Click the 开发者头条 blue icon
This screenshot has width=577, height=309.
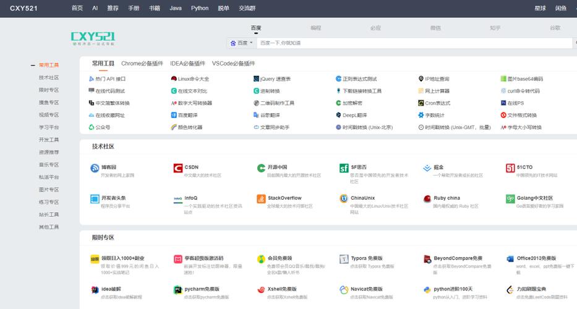tap(95, 199)
